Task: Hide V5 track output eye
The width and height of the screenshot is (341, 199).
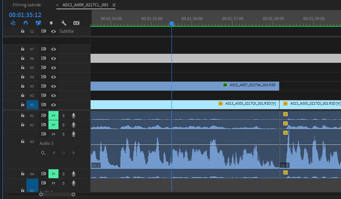Action: pyautogui.click(x=53, y=68)
